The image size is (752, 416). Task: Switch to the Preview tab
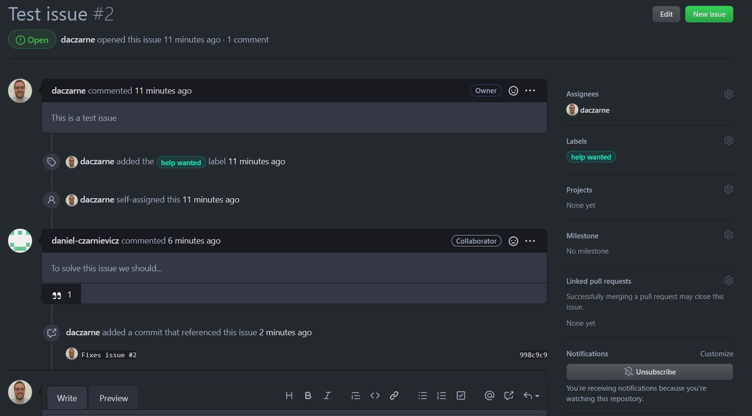[114, 398]
